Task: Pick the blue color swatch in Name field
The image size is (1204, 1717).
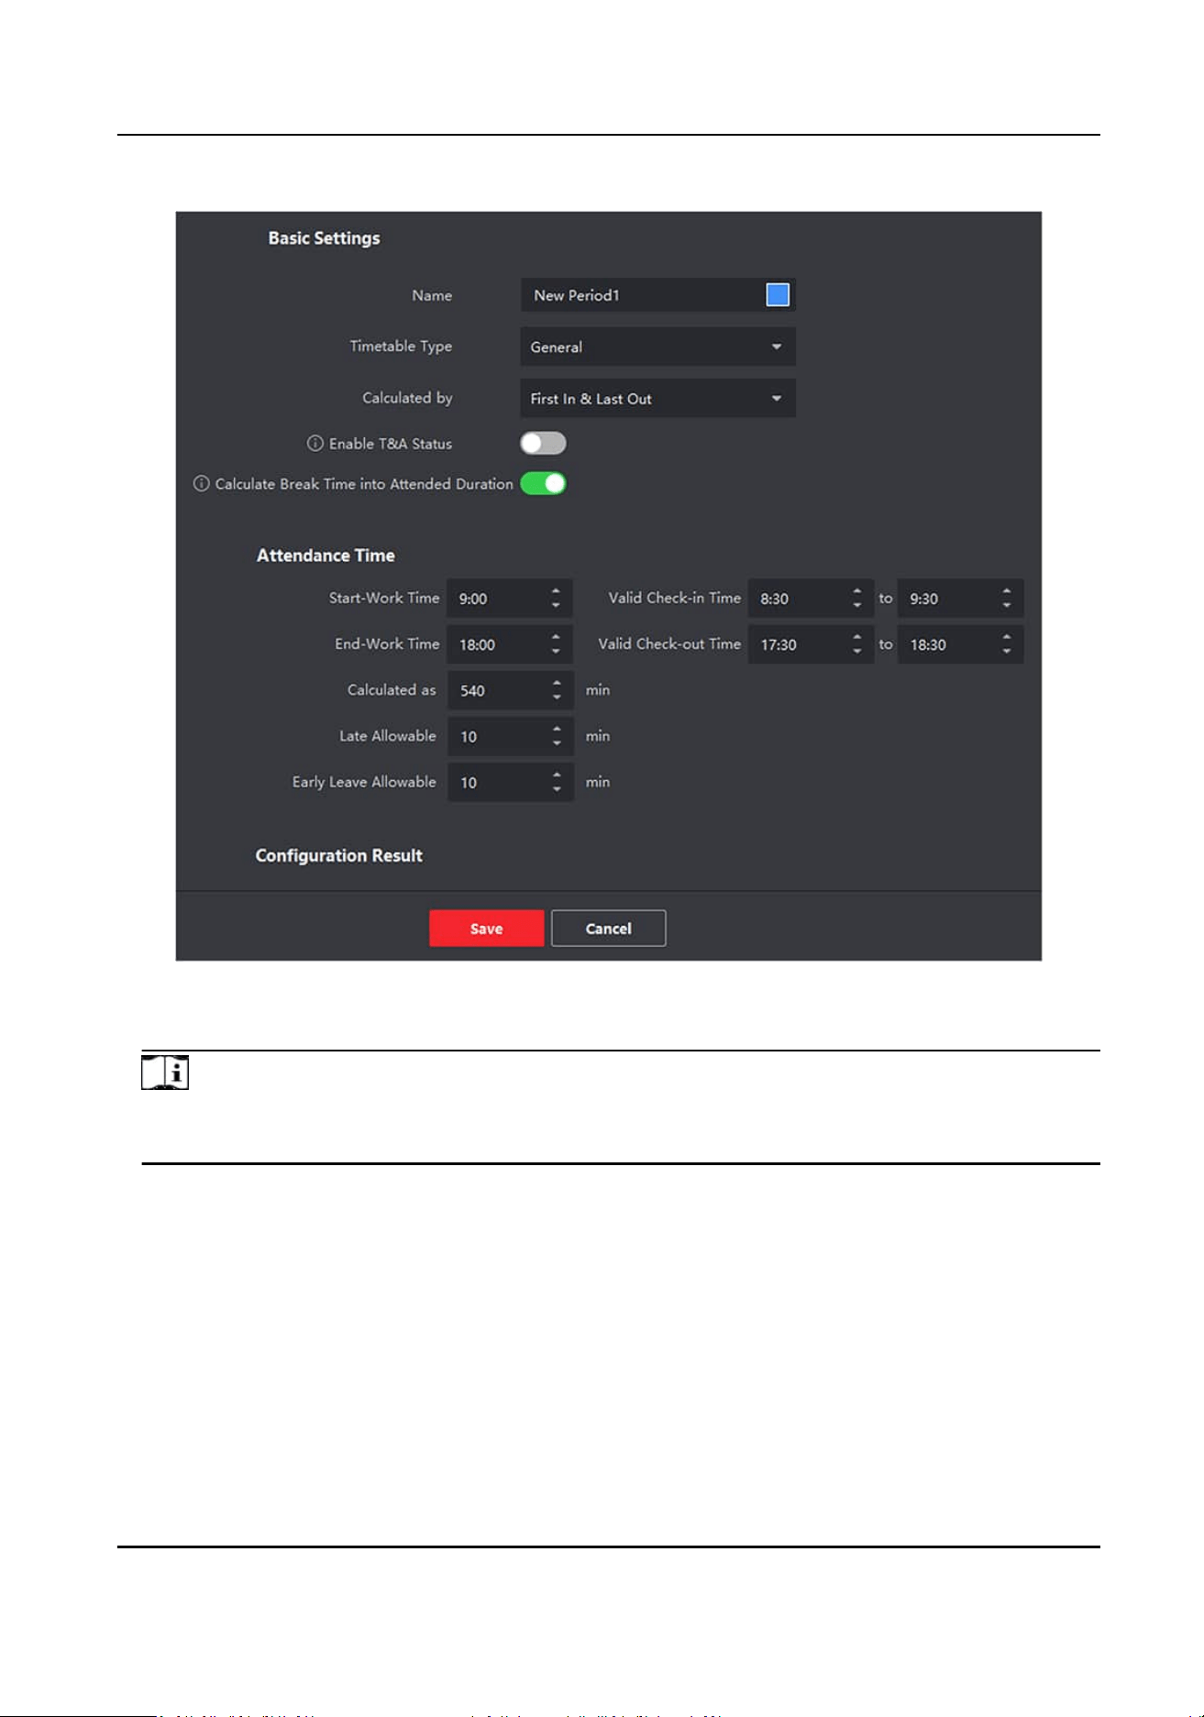Action: 778,295
